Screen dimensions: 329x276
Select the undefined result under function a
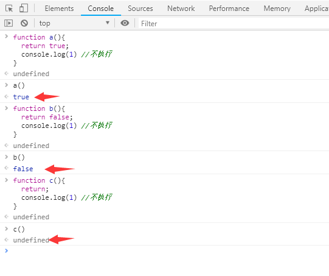(x=31, y=74)
